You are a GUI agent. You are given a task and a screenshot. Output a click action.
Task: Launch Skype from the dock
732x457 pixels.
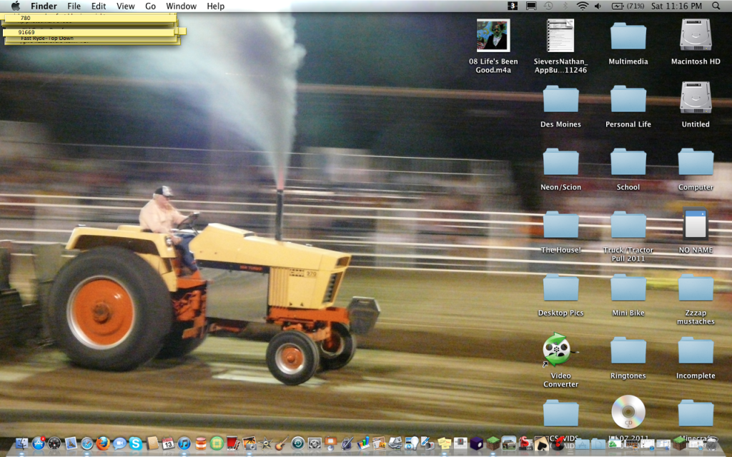[x=135, y=443]
